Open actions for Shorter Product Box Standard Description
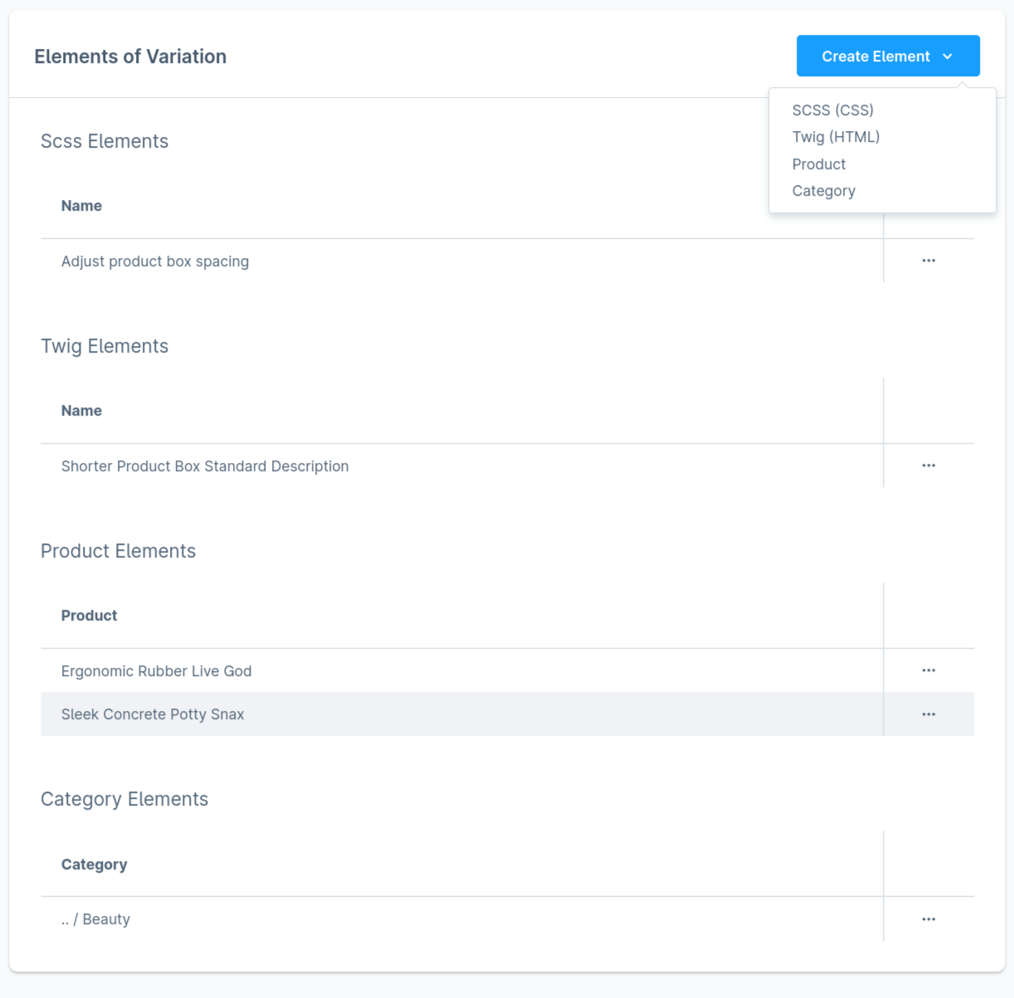This screenshot has height=998, width=1014. (929, 465)
